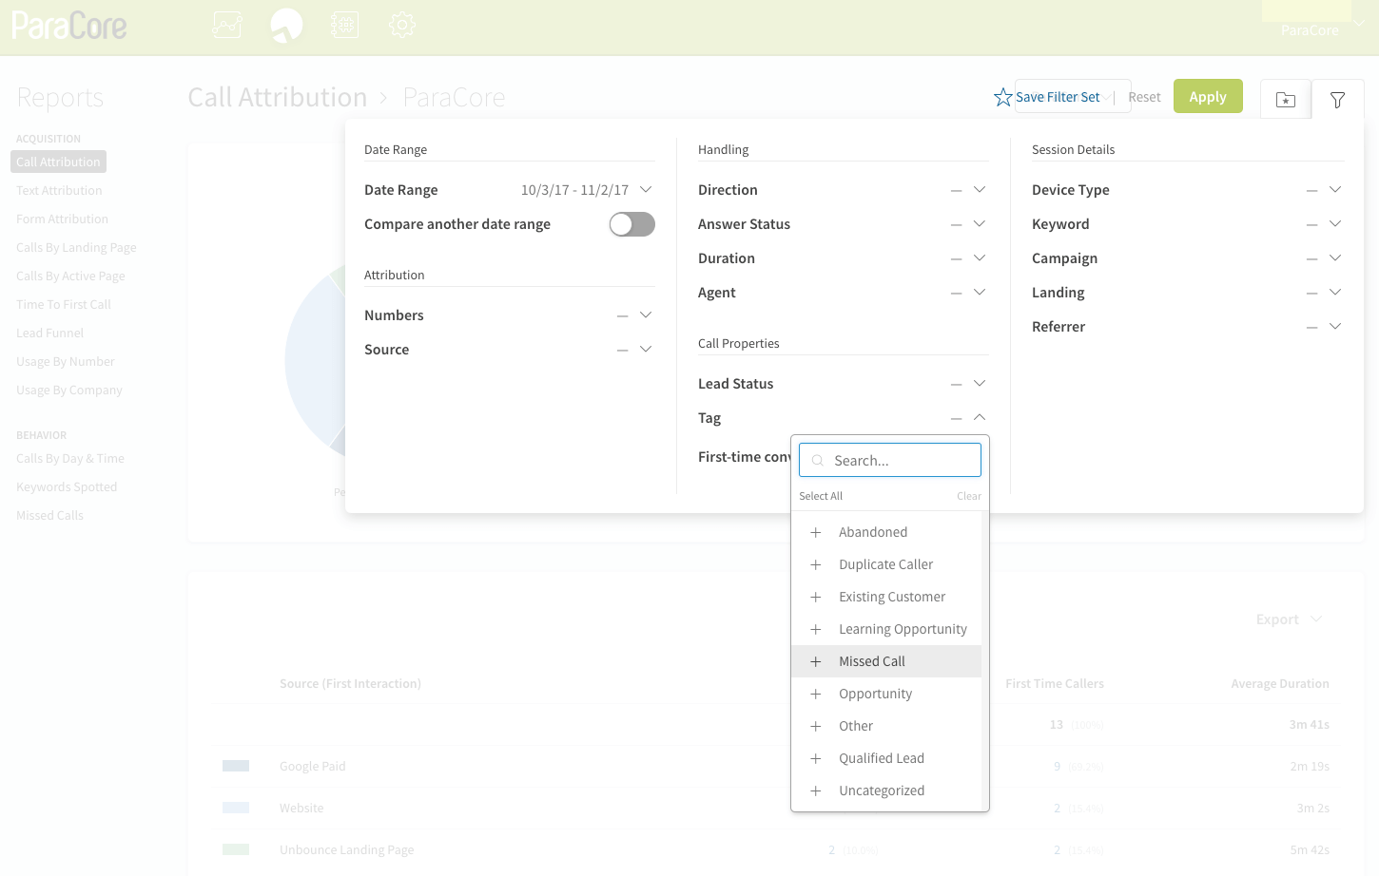This screenshot has width=1379, height=876.
Task: Click the Website color swatch
Action: 236,808
